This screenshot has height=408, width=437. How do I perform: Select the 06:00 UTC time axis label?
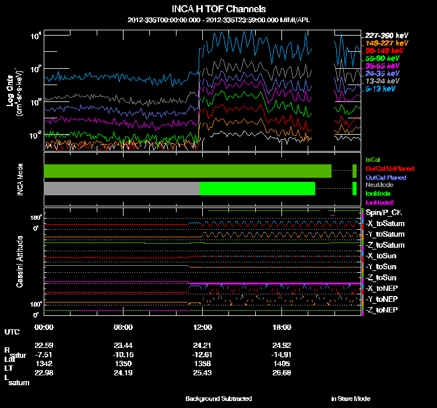point(123,327)
